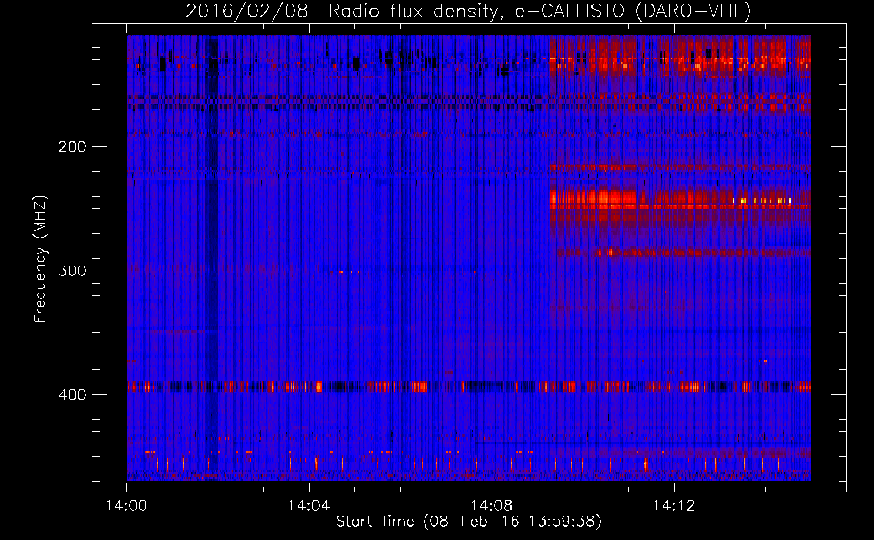Image resolution: width=874 pixels, height=540 pixels.
Task: Click the "Frequency (MHZ)" axis label
Action: [41, 259]
